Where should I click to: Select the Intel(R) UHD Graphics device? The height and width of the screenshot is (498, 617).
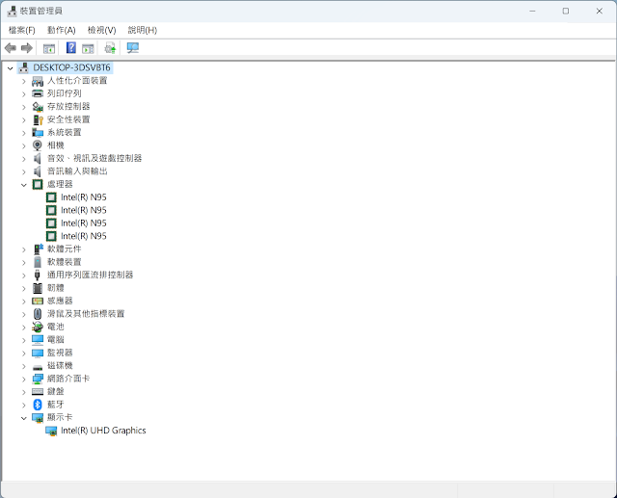(103, 431)
